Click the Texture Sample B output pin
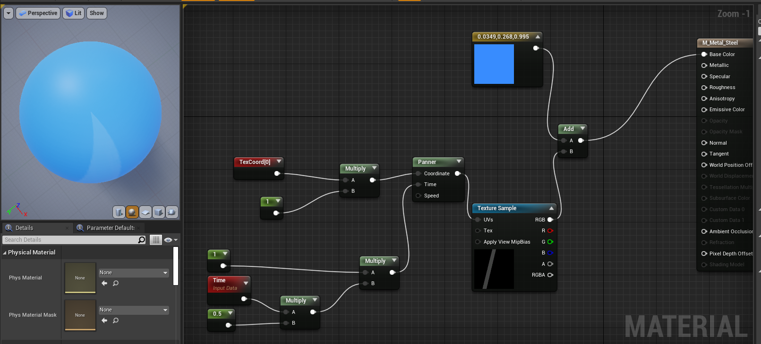 pyautogui.click(x=550, y=253)
